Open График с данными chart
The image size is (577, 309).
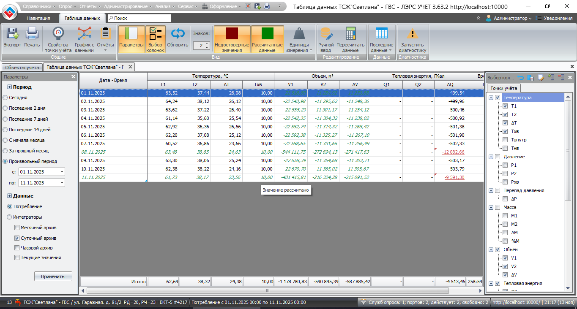[x=84, y=35]
